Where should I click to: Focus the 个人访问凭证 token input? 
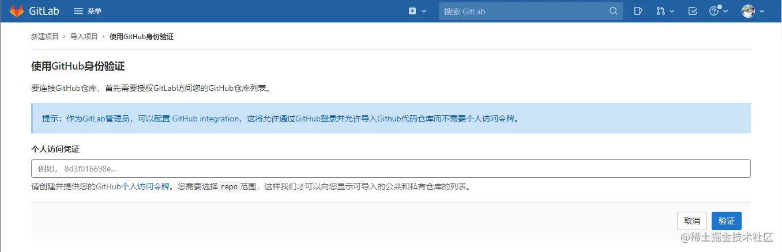[x=390, y=169]
